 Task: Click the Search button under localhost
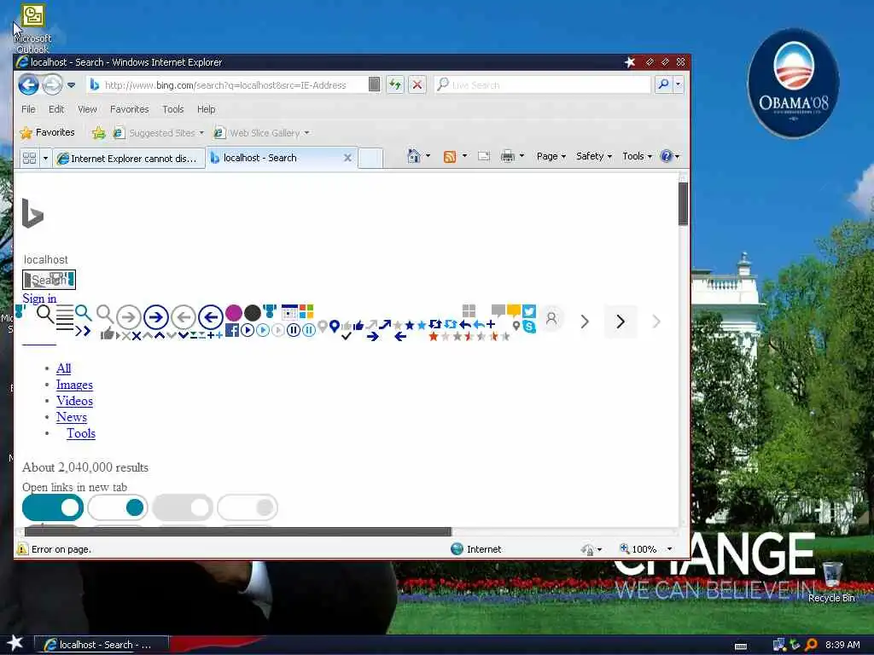[x=49, y=280]
